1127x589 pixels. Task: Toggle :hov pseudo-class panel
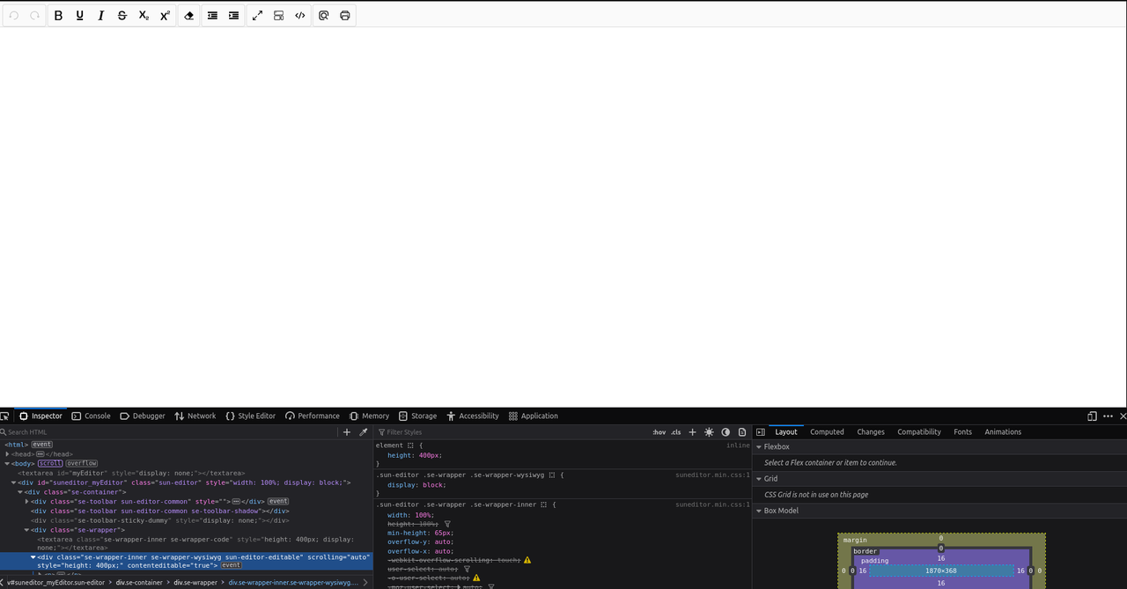click(659, 432)
